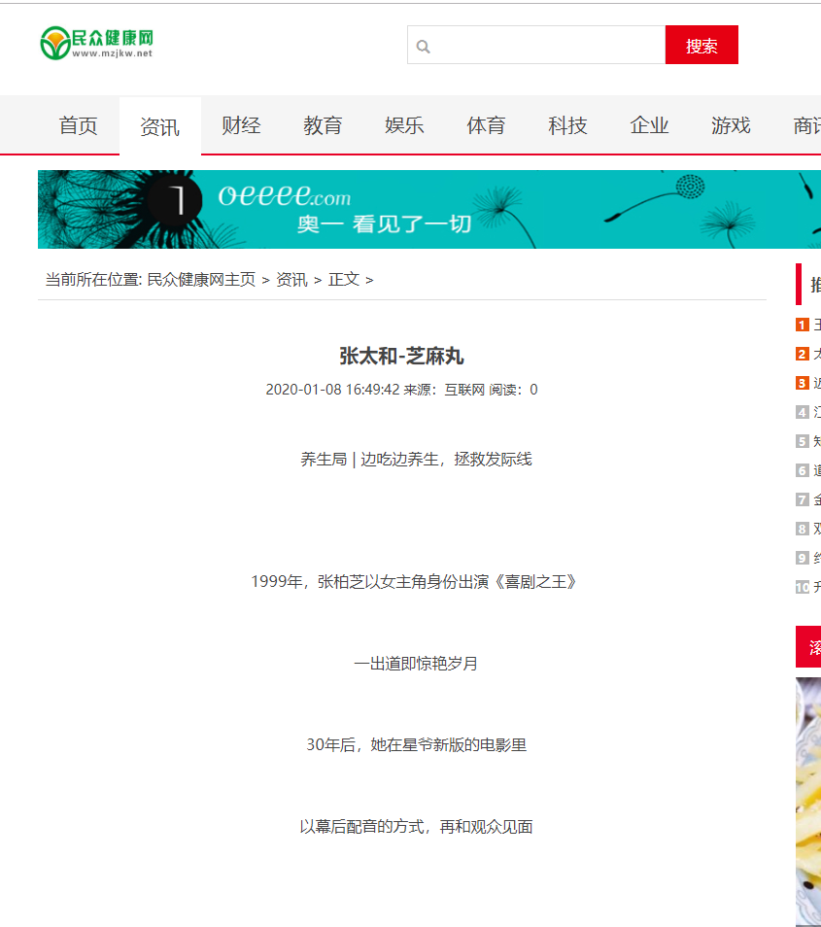
Task: Click the number 5 ranking badge
Action: pyautogui.click(x=802, y=442)
